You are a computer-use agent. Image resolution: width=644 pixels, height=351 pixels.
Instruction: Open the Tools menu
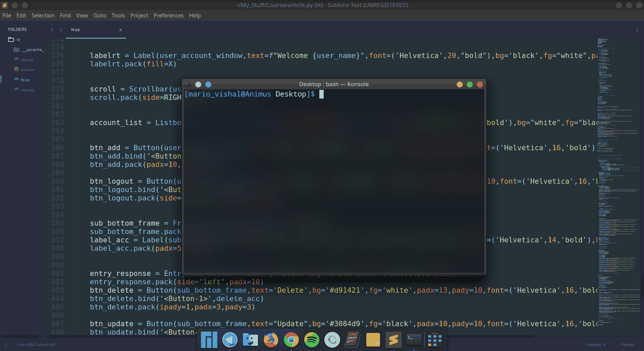point(118,15)
